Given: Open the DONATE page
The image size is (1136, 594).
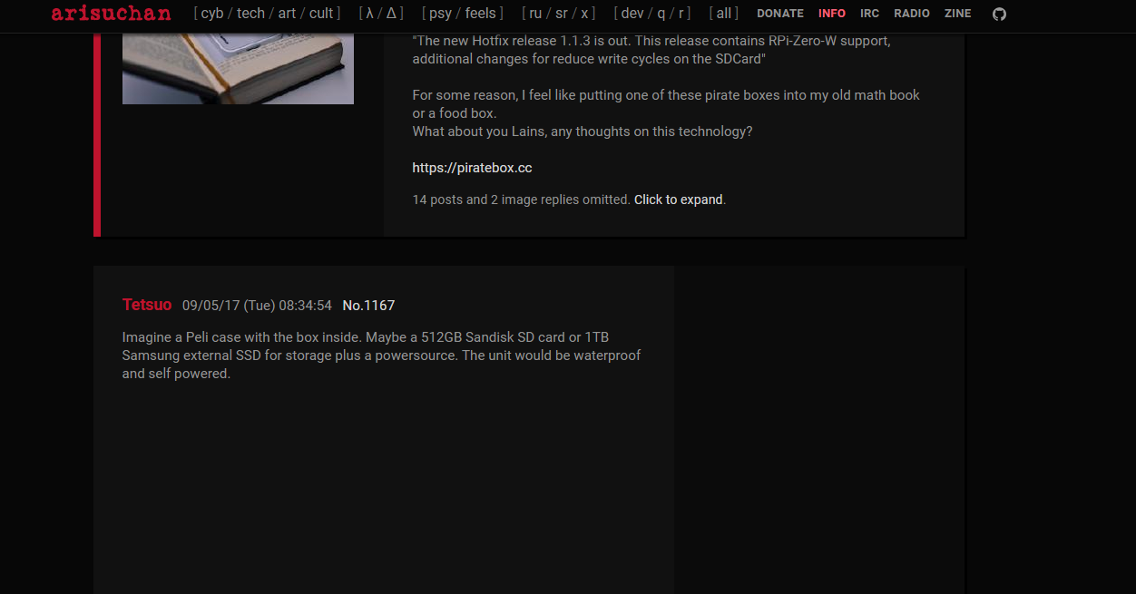Looking at the screenshot, I should pyautogui.click(x=780, y=14).
